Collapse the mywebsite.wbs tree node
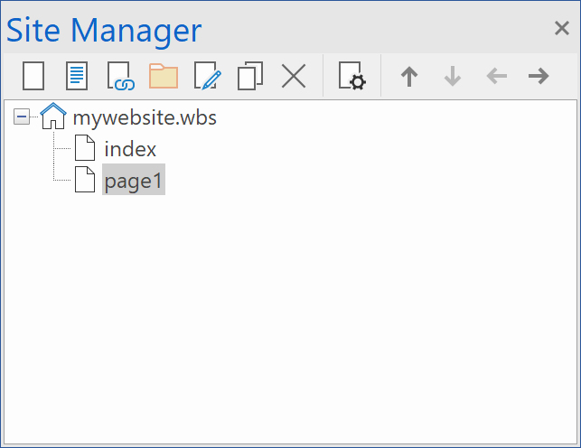Screen dimensions: 581x448 coord(22,117)
